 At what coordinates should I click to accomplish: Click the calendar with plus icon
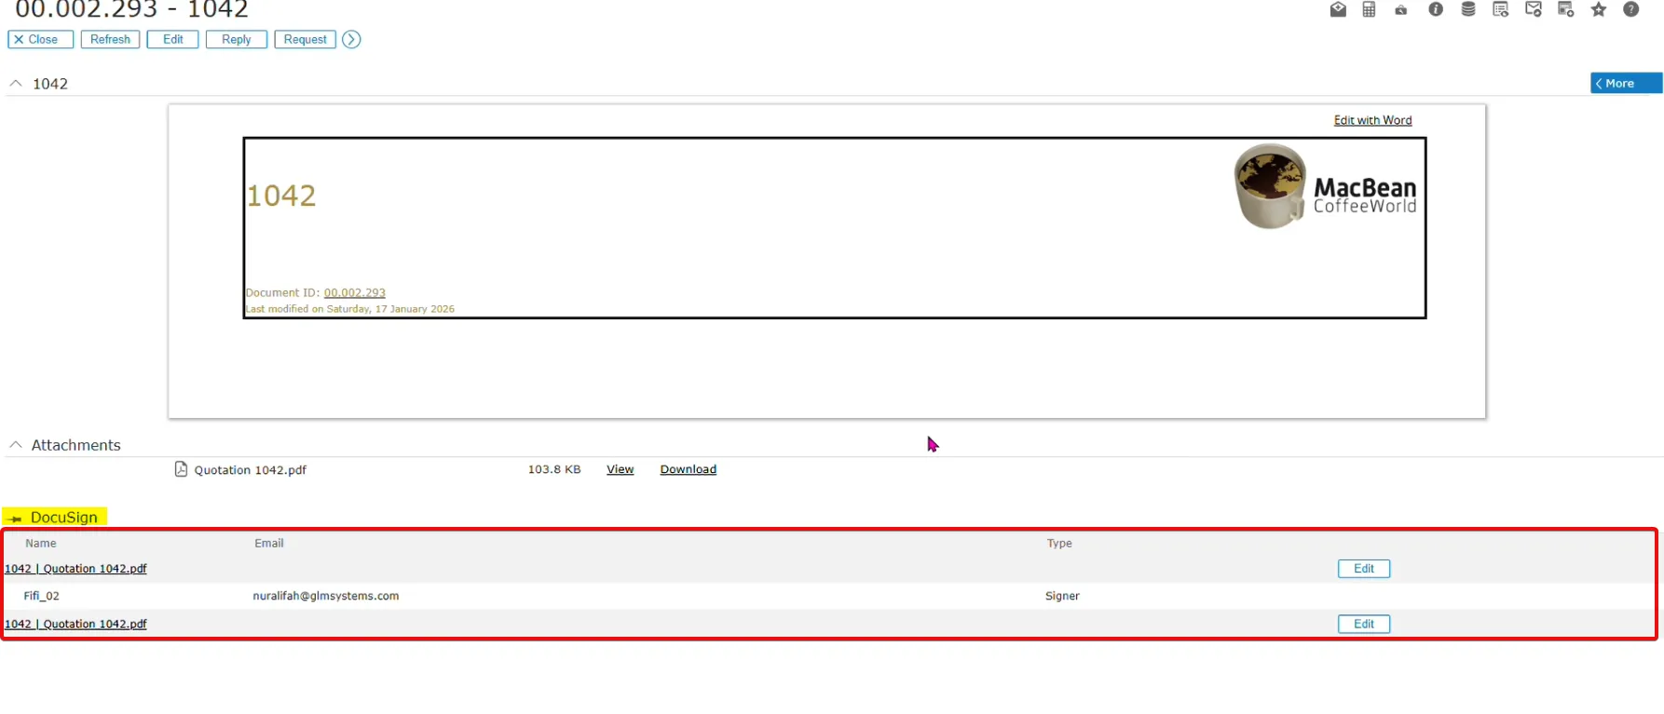(x=1566, y=9)
